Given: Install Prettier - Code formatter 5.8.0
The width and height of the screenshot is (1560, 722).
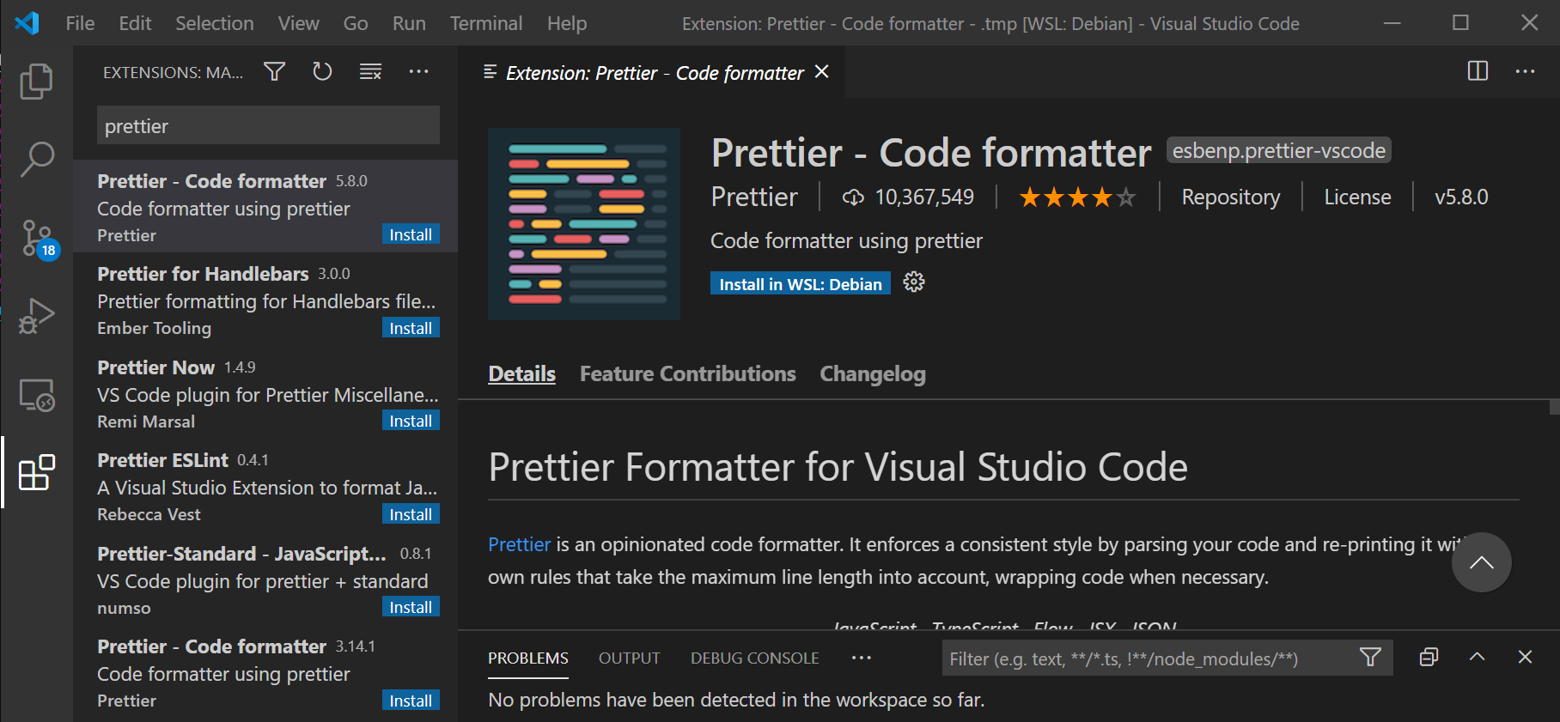Looking at the screenshot, I should coord(411,234).
